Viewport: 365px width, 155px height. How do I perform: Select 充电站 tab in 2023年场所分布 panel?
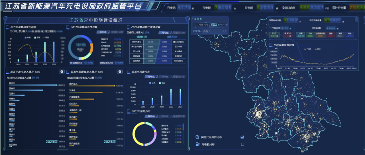coord(151,116)
